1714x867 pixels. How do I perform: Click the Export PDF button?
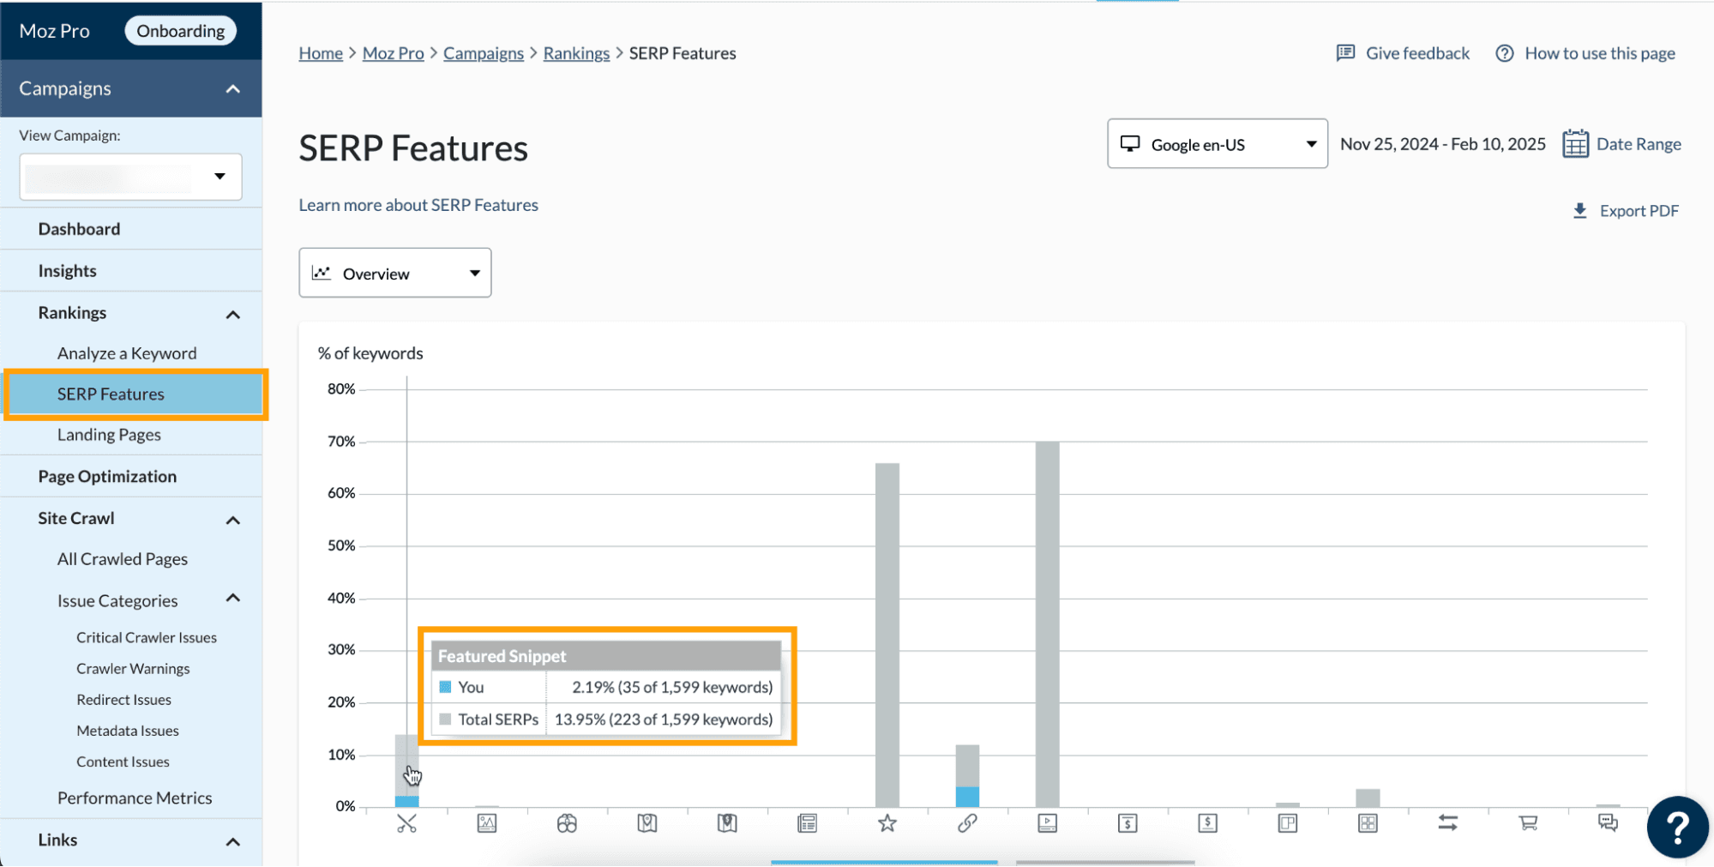tap(1626, 211)
